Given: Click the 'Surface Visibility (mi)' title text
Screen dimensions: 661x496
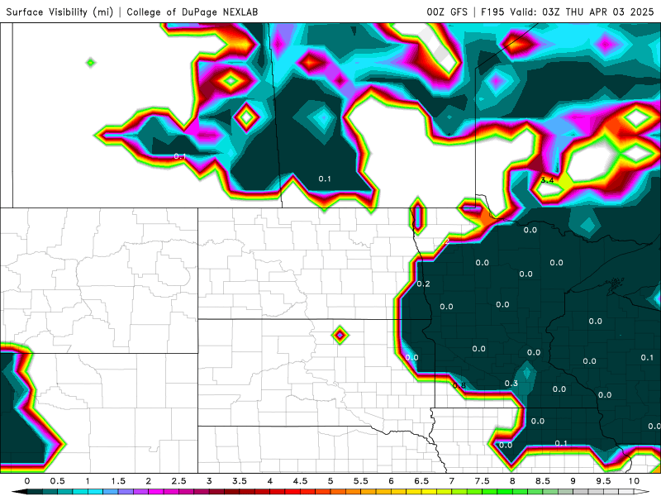Looking at the screenshot, I should pos(59,12).
